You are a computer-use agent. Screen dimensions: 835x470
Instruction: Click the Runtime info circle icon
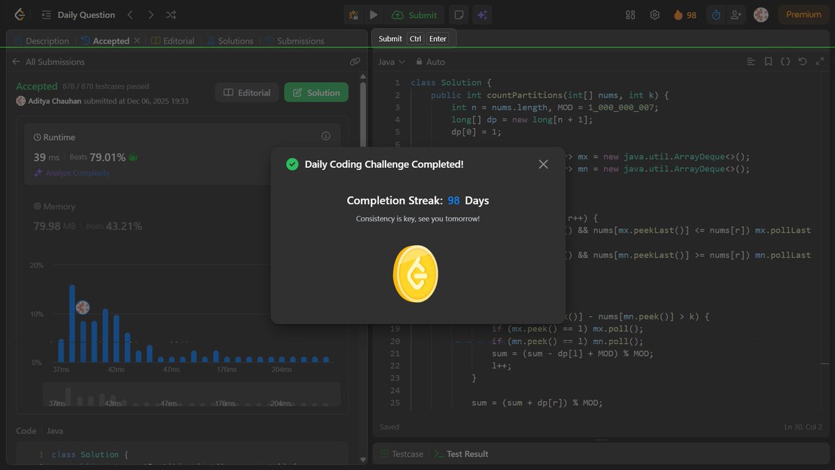[x=326, y=136]
